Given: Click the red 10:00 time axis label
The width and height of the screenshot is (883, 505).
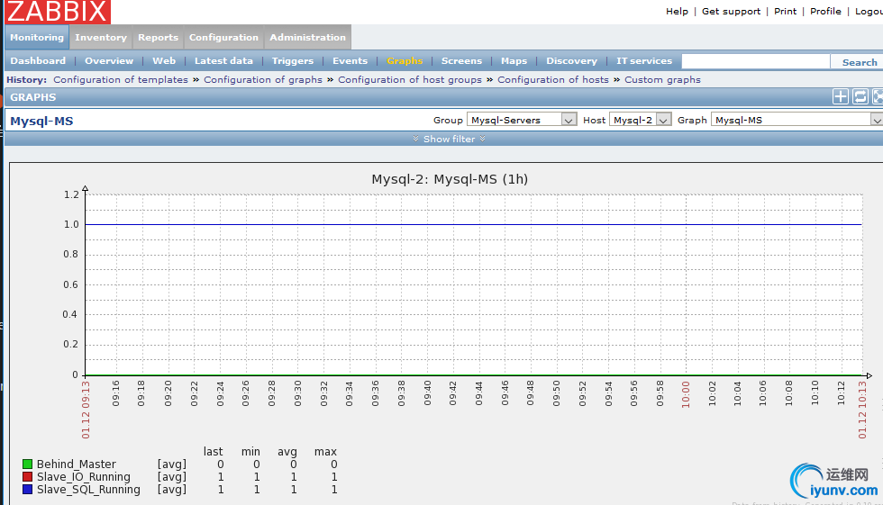Looking at the screenshot, I should 686,393.
